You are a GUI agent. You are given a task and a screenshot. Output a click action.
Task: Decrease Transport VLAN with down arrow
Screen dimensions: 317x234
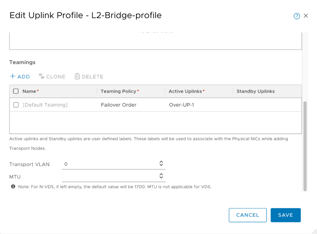(161, 165)
